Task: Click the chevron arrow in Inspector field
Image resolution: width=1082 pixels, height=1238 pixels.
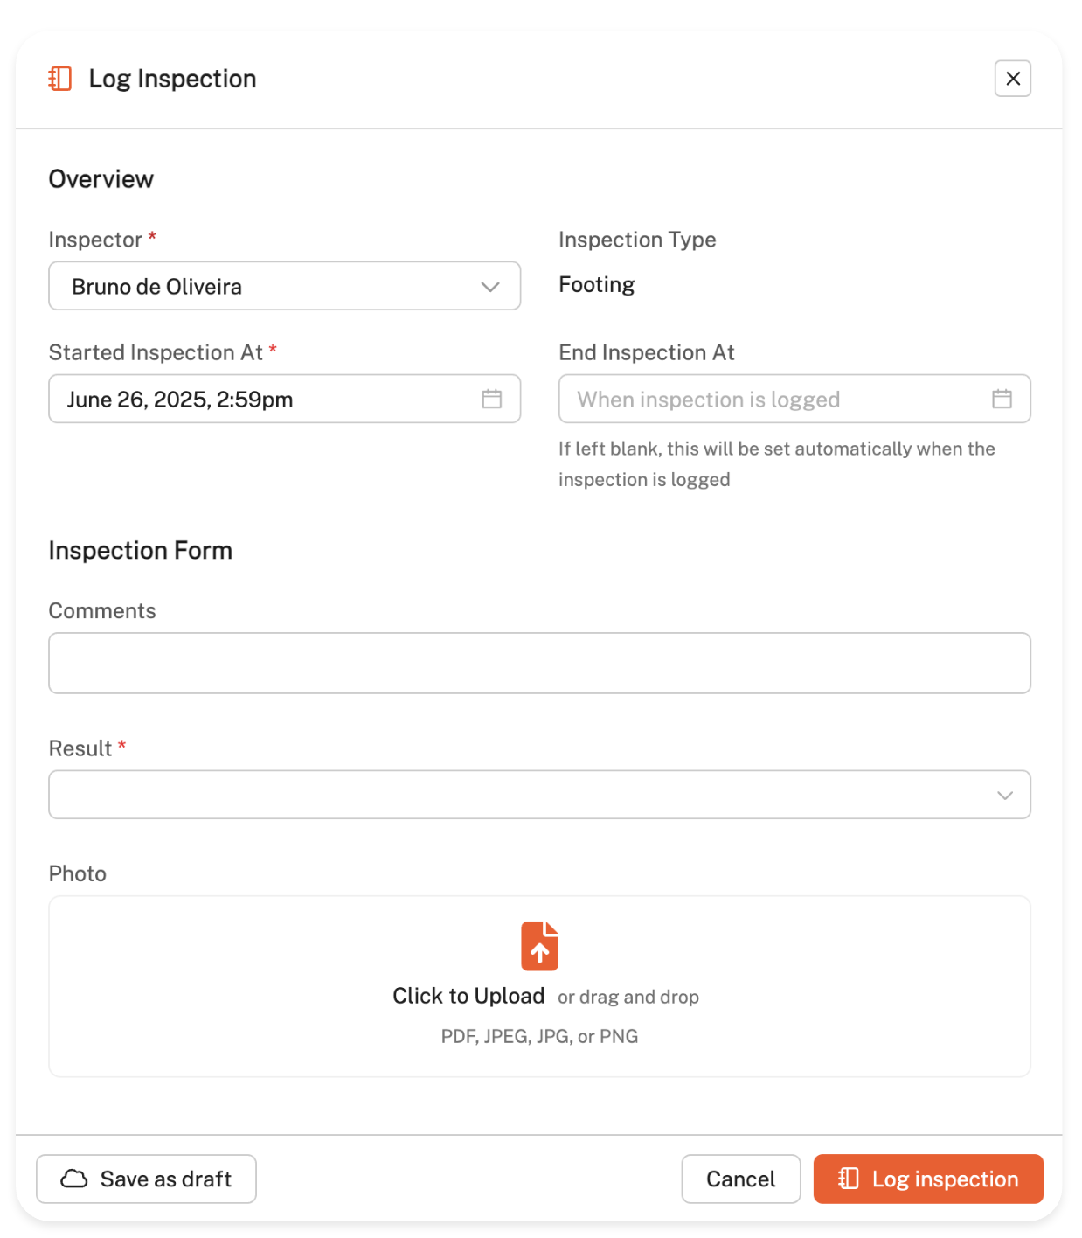Action: click(490, 287)
